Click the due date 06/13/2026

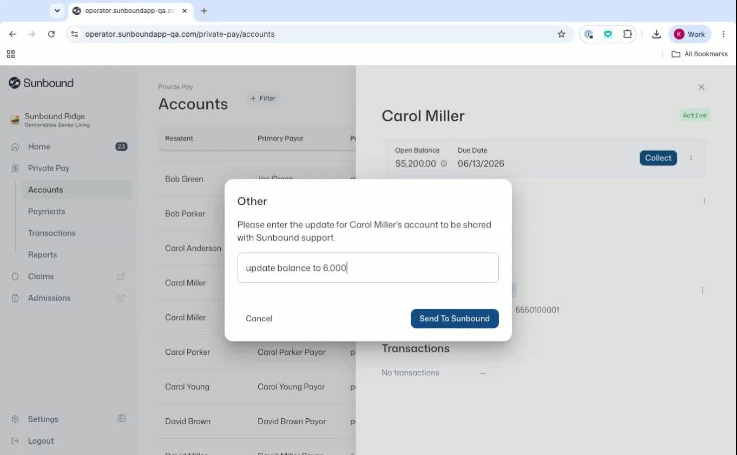(x=481, y=164)
